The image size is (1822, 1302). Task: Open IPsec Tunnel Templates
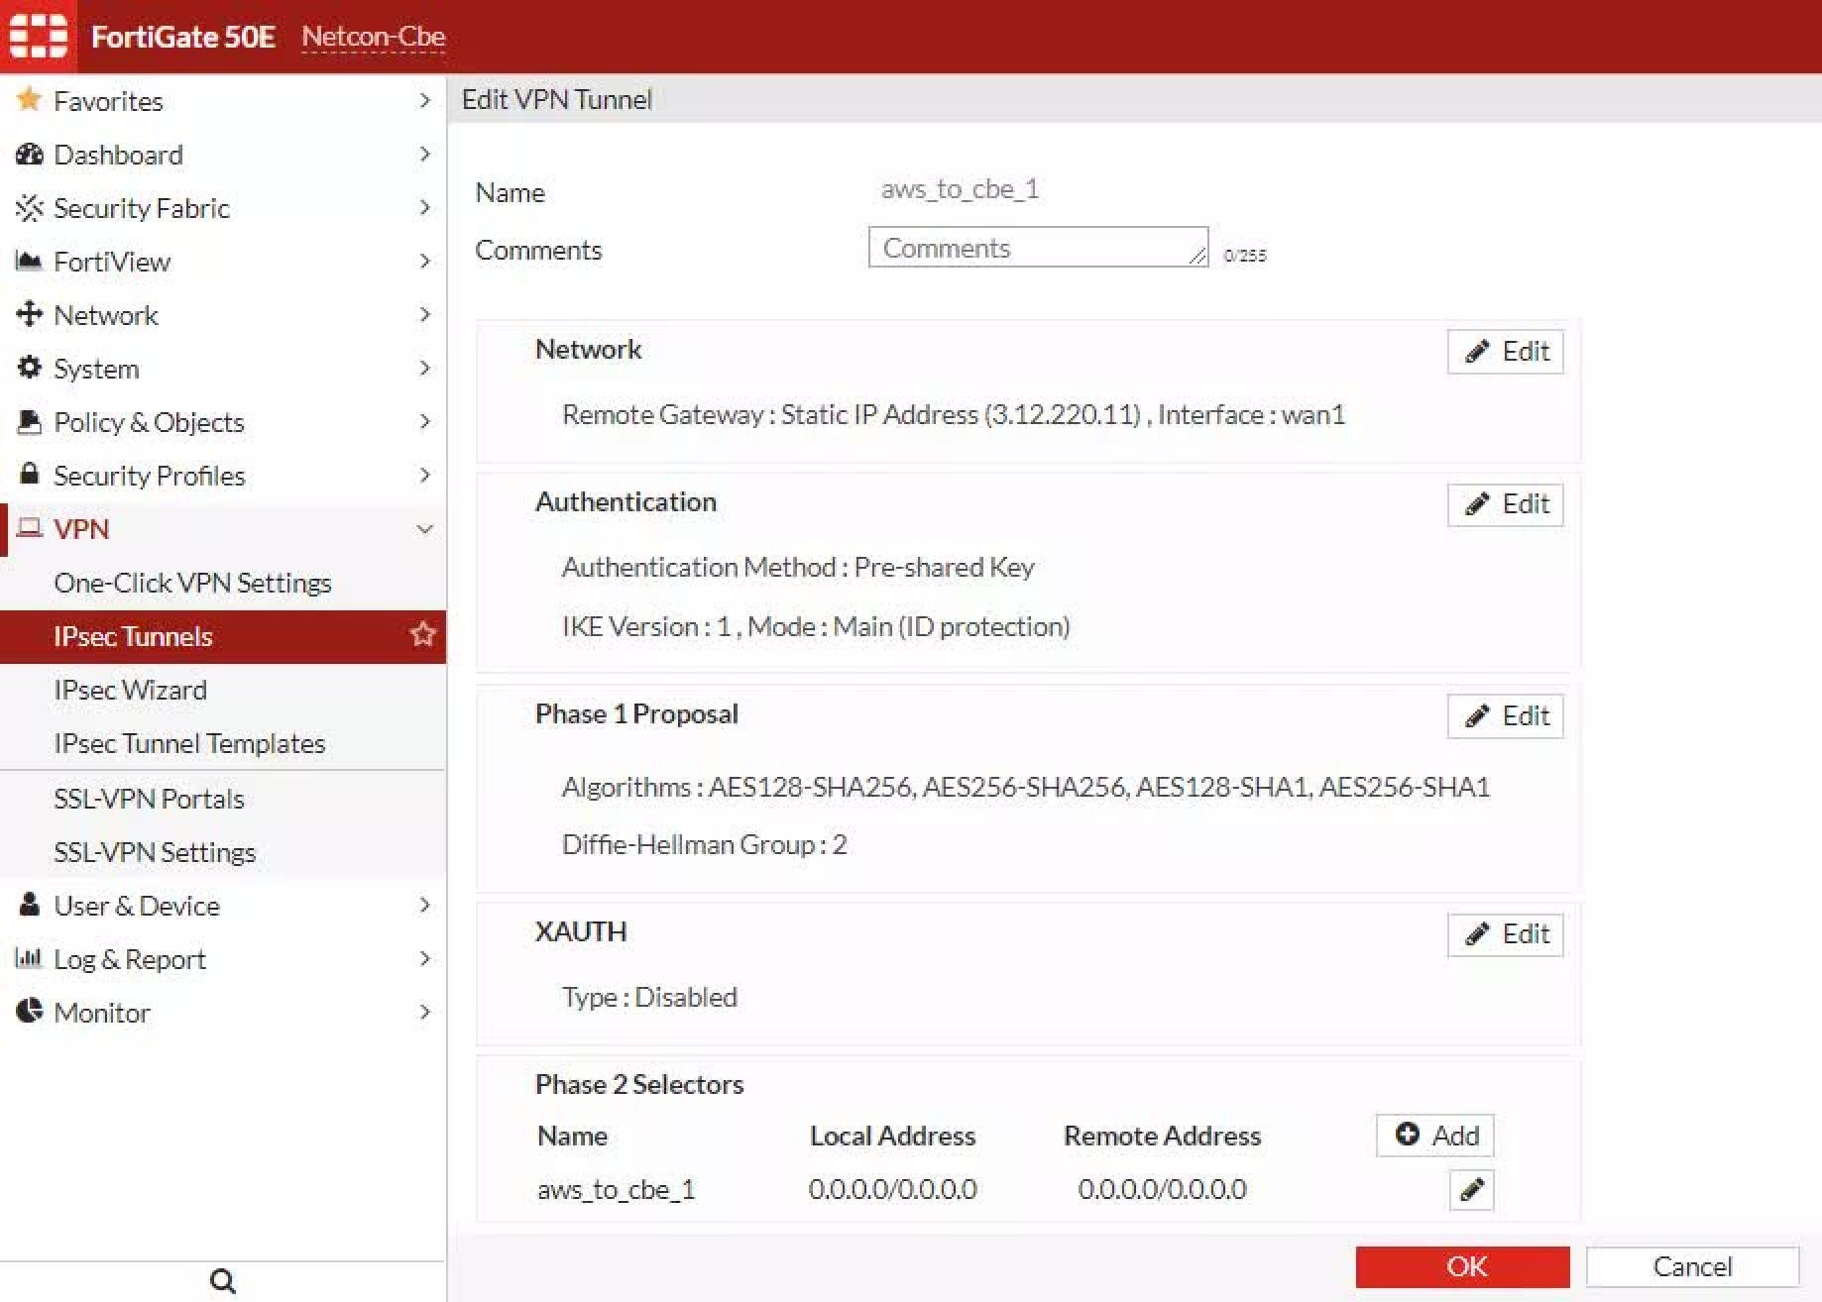[189, 743]
